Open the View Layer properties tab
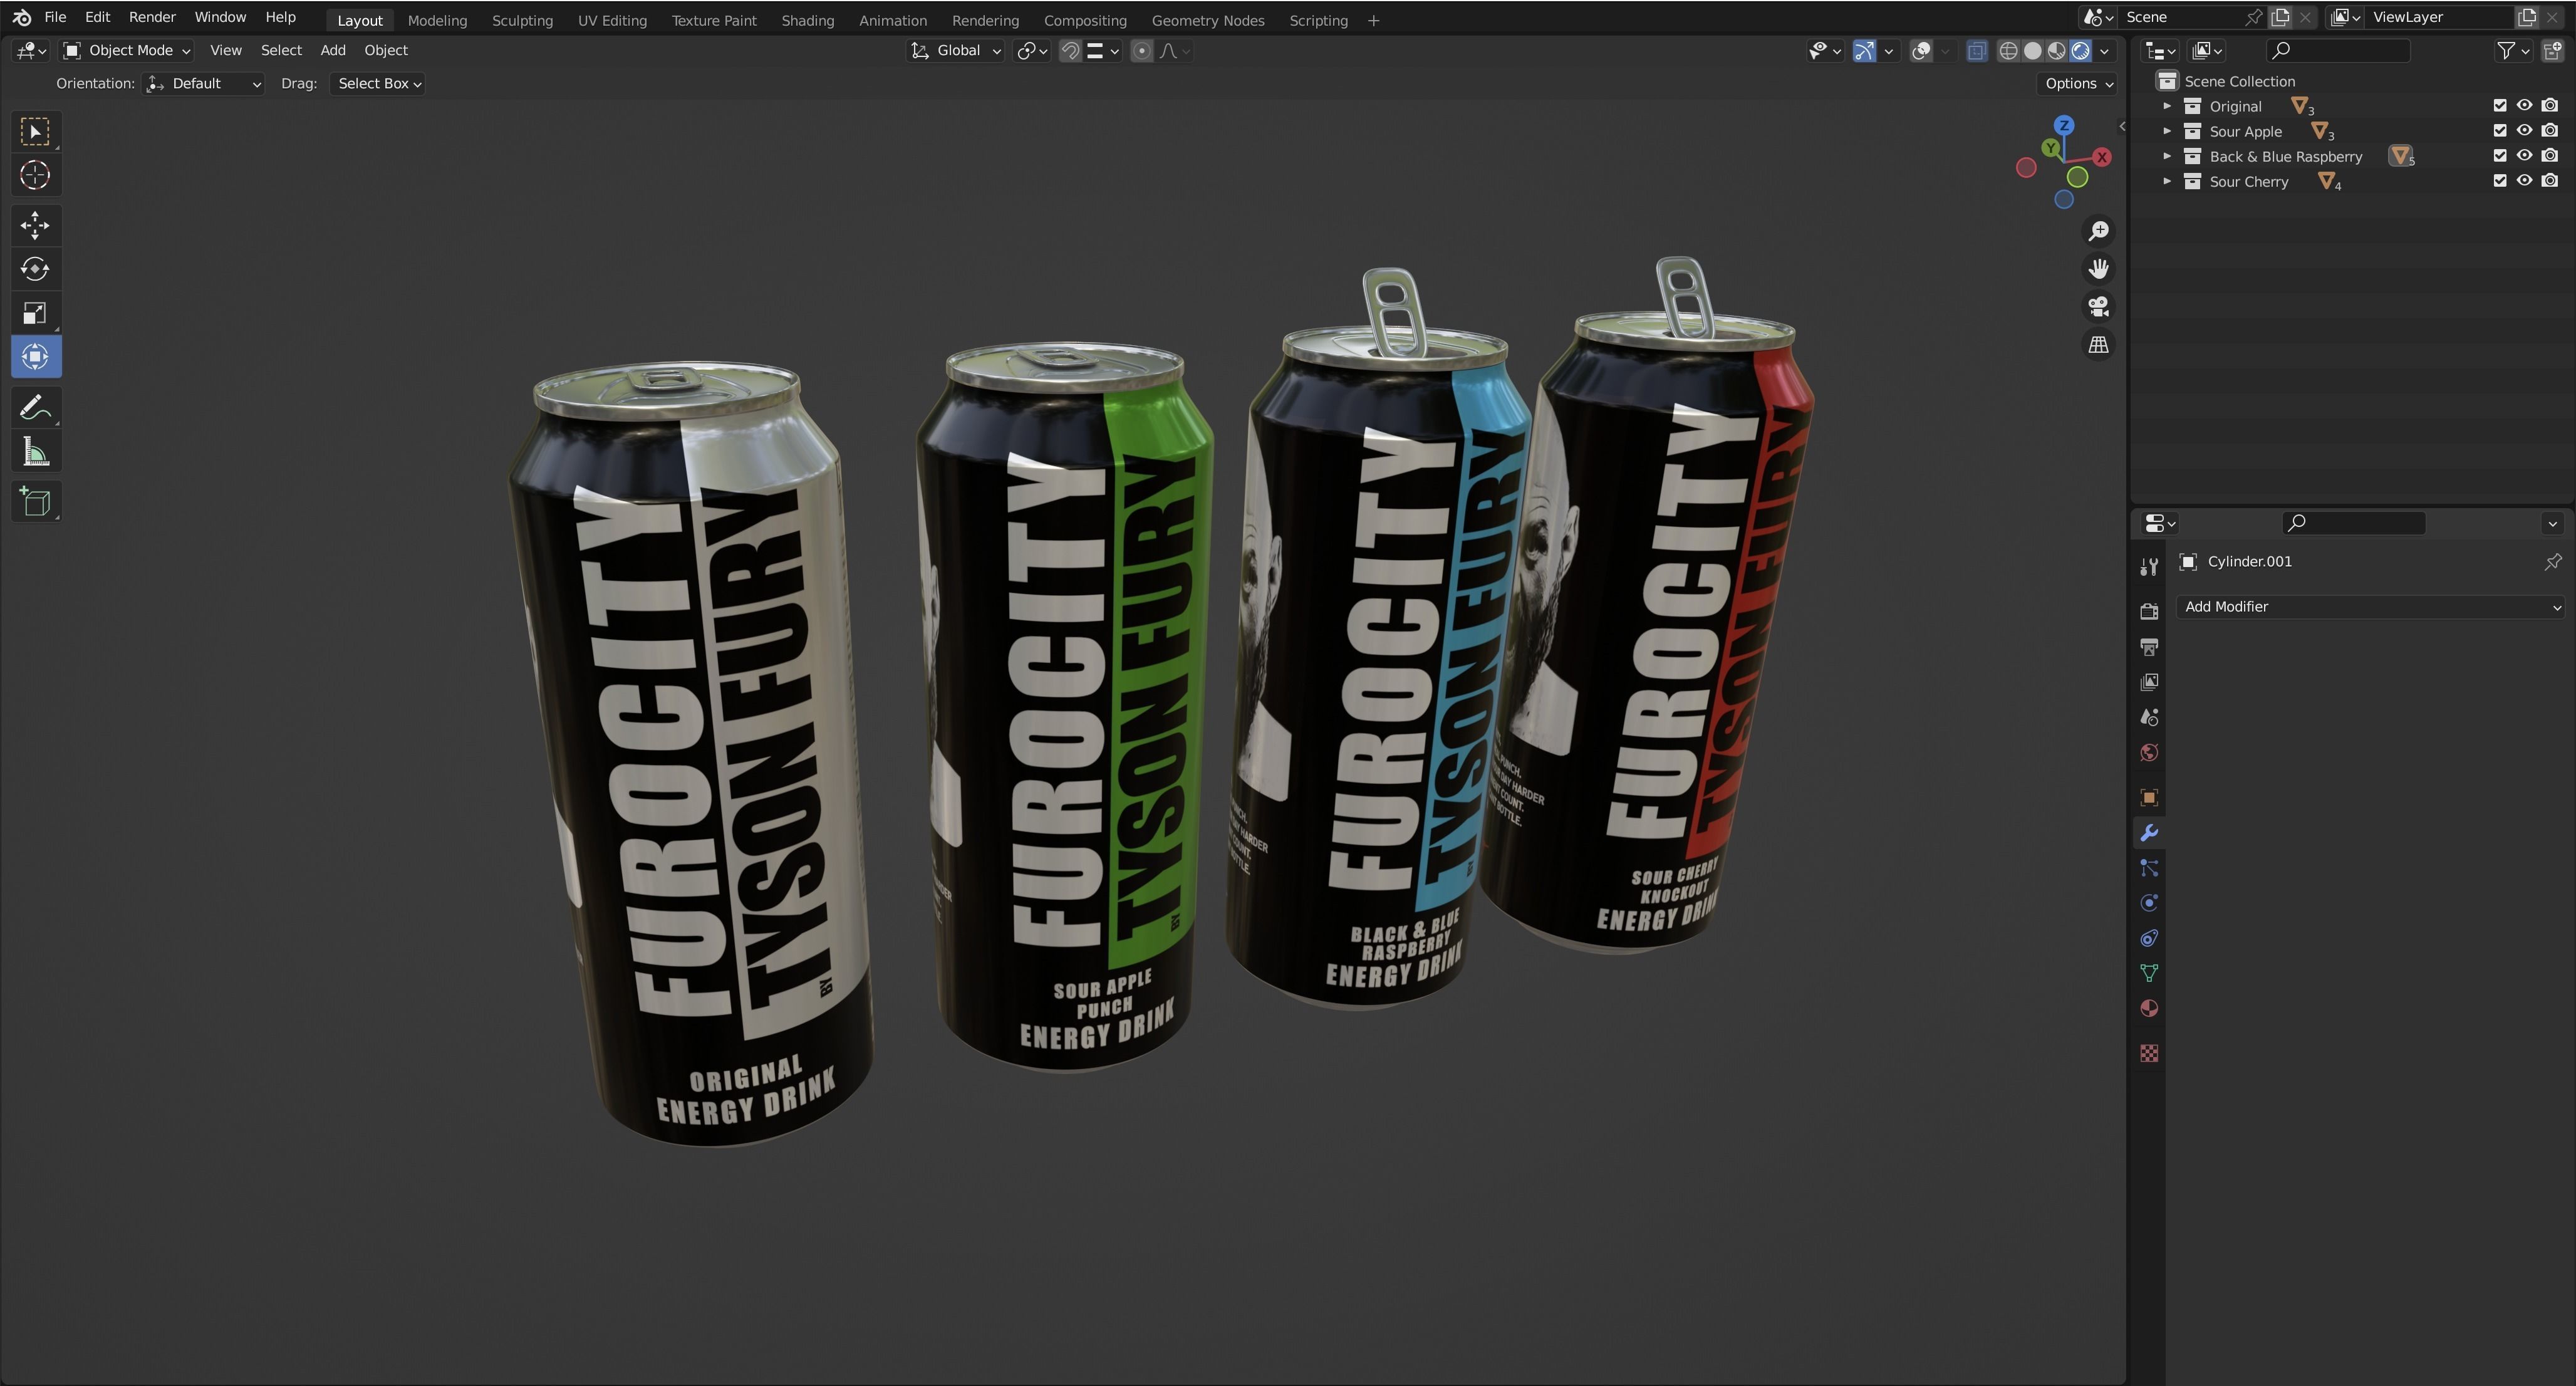This screenshot has width=2576, height=1386. click(x=2149, y=682)
